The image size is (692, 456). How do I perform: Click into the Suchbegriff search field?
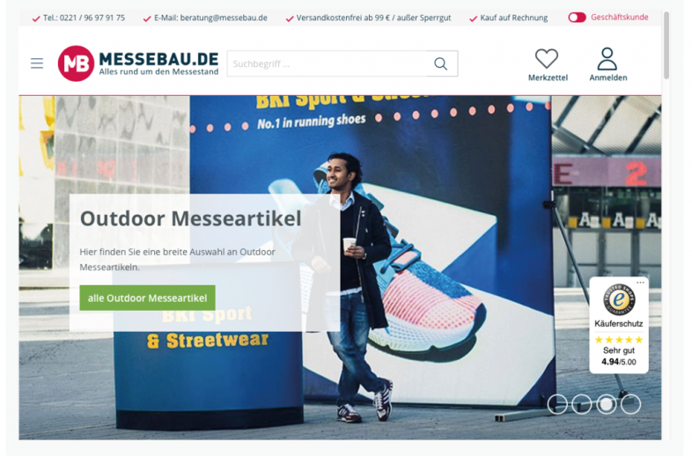click(327, 64)
